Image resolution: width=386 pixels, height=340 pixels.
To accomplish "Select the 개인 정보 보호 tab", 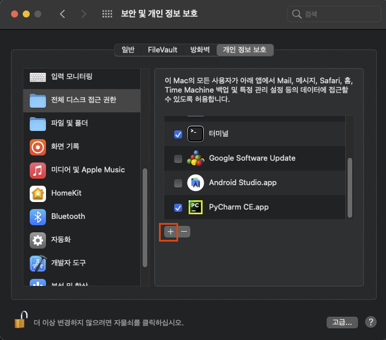I will (245, 49).
